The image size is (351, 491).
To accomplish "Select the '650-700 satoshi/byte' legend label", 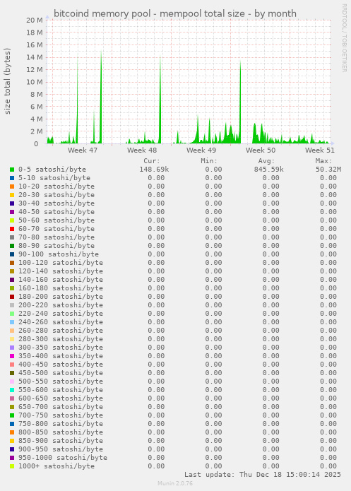I will [61, 407].
